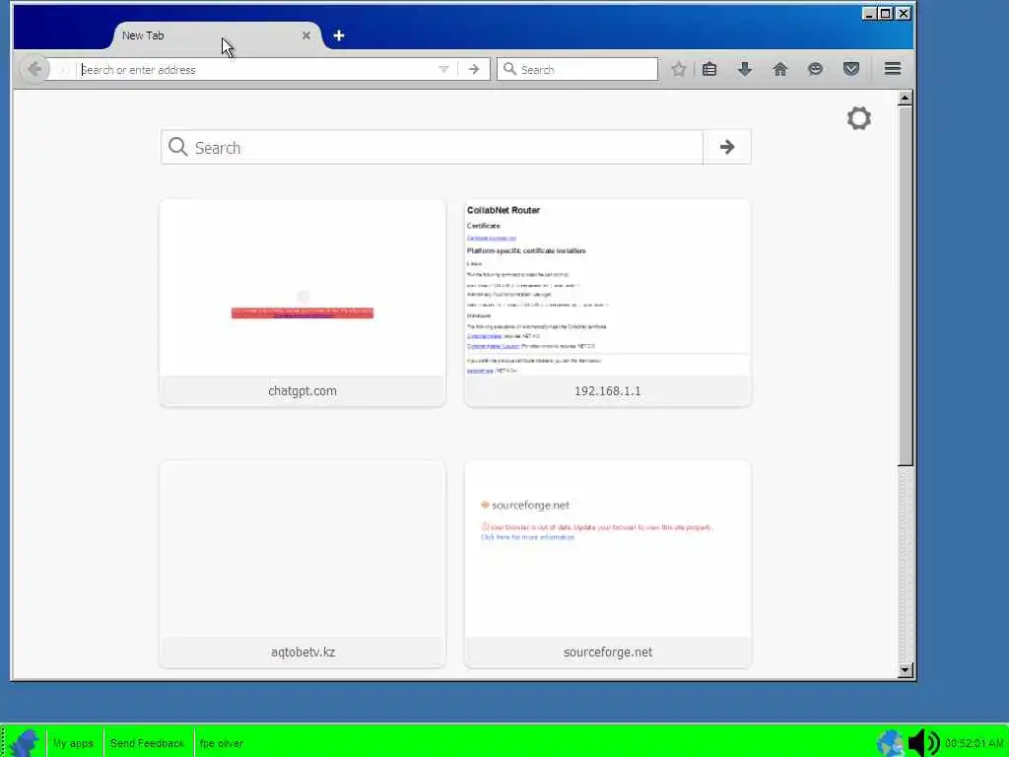Click the taskbar clock time
This screenshot has height=757, width=1009.
975,743
